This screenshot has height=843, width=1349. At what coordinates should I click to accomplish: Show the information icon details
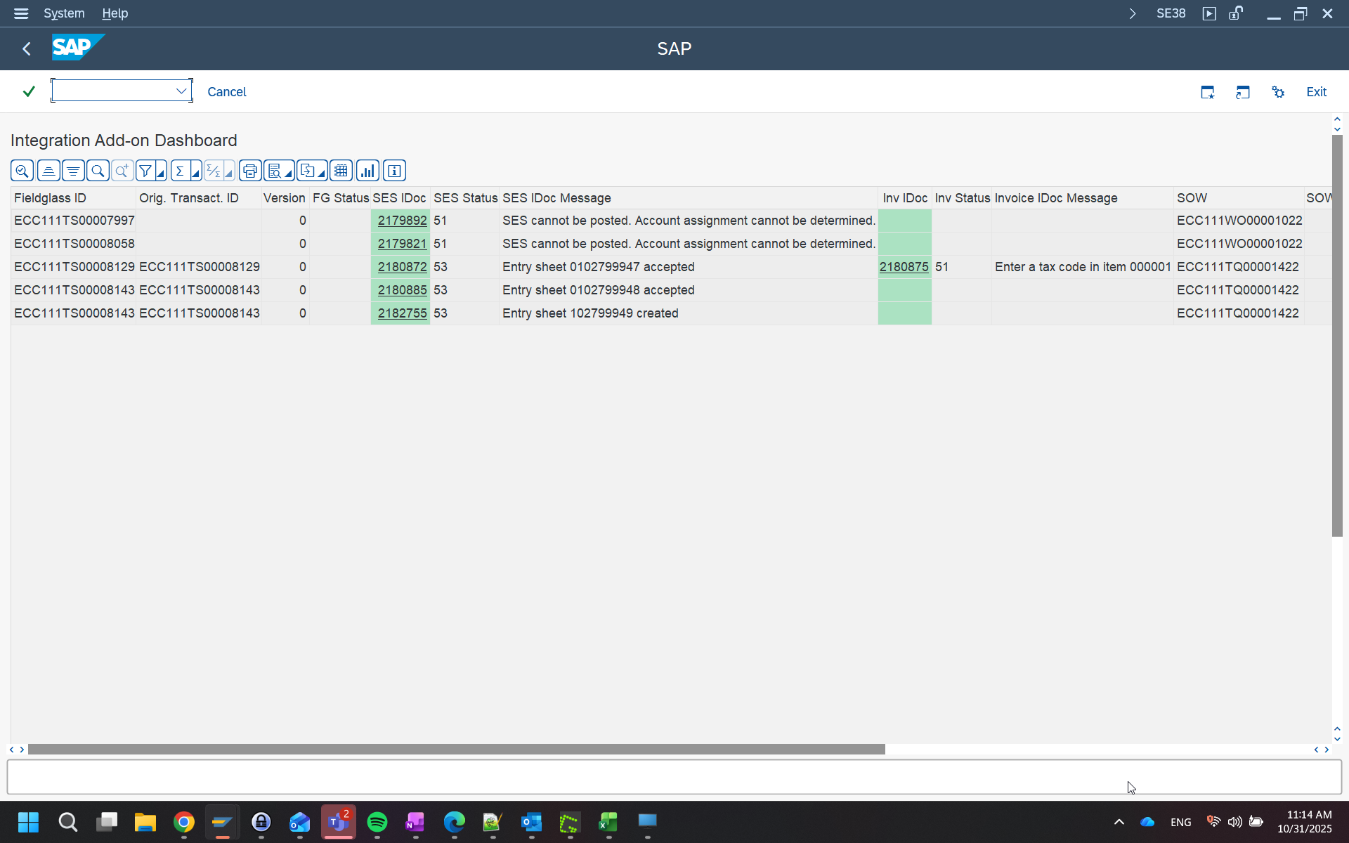pyautogui.click(x=394, y=171)
